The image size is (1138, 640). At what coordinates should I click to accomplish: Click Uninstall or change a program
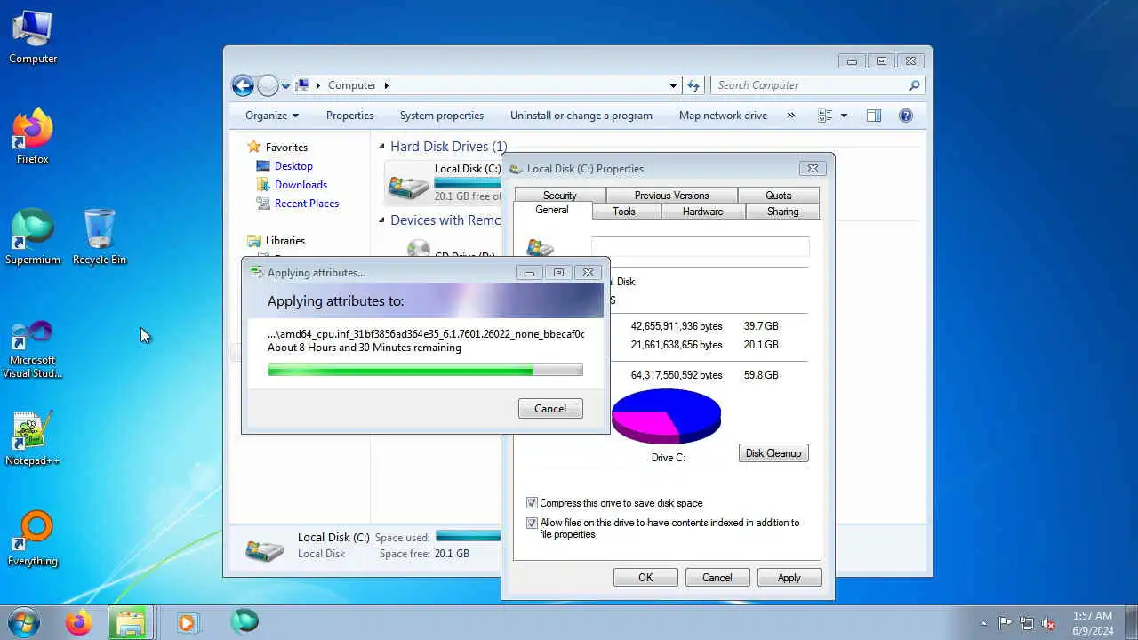pos(581,116)
